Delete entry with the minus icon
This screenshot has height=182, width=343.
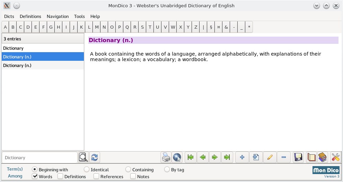click(284, 157)
